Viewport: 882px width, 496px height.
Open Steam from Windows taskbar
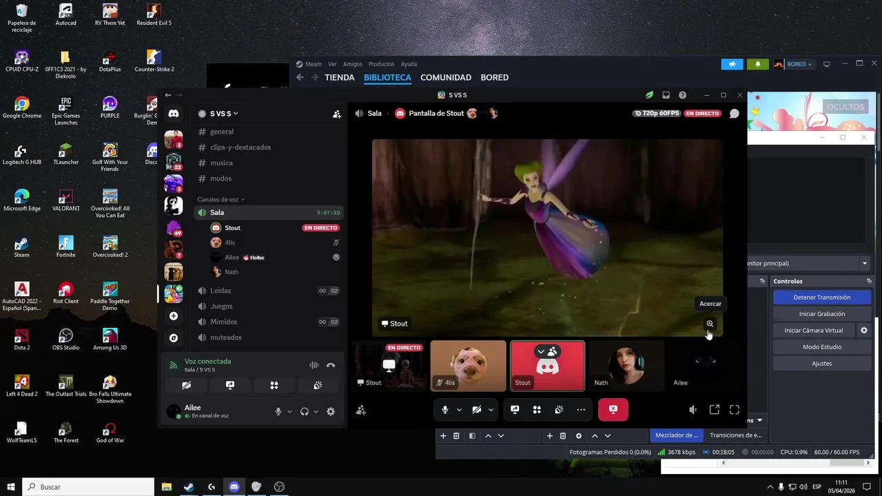coord(189,487)
